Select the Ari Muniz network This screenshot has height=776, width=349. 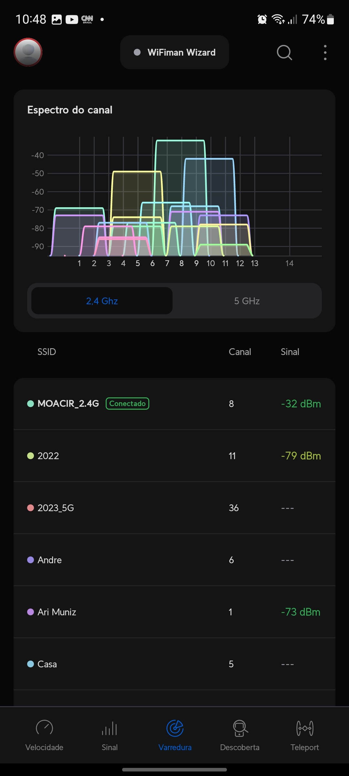coord(174,612)
